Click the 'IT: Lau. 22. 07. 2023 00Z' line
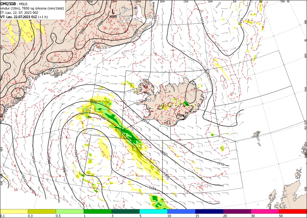 click(x=19, y=13)
